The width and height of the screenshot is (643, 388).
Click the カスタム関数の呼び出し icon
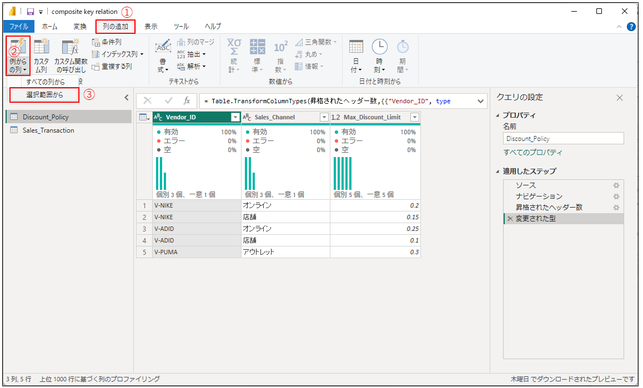pyautogui.click(x=71, y=48)
